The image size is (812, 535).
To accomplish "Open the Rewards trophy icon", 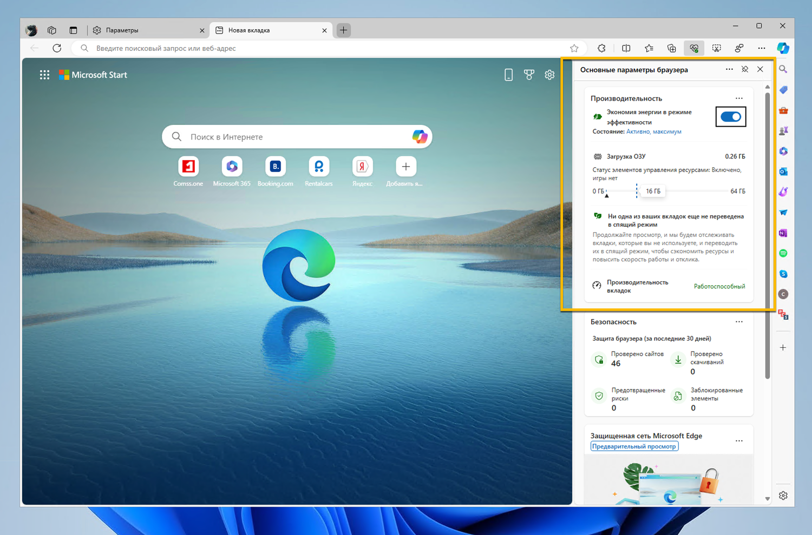I will [x=529, y=75].
